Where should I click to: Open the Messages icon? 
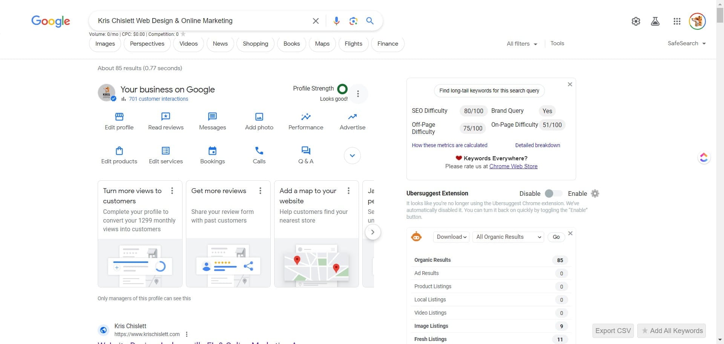click(212, 117)
